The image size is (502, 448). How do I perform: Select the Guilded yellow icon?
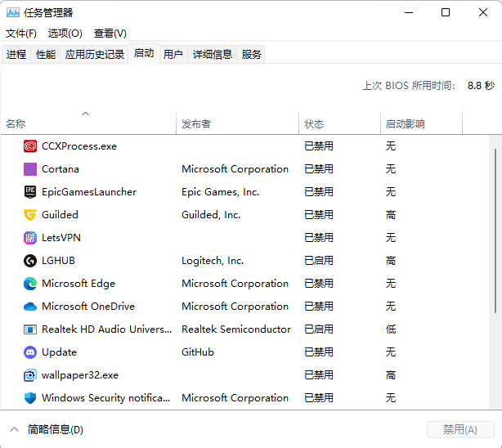[x=30, y=215]
